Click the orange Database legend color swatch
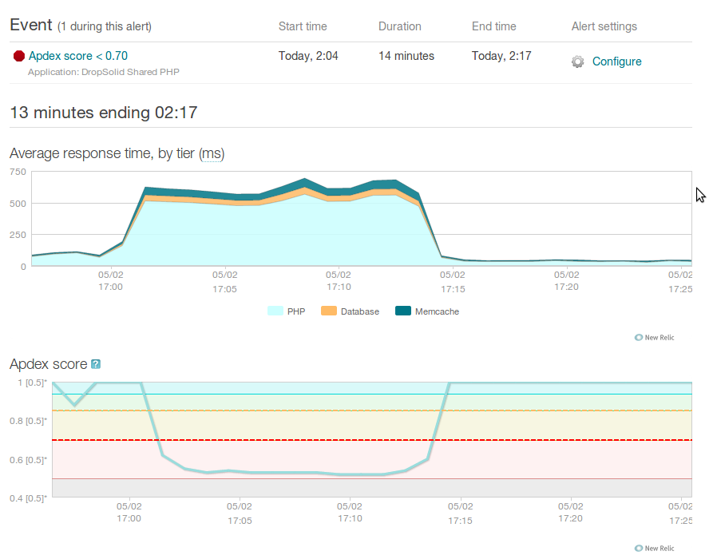 (329, 311)
